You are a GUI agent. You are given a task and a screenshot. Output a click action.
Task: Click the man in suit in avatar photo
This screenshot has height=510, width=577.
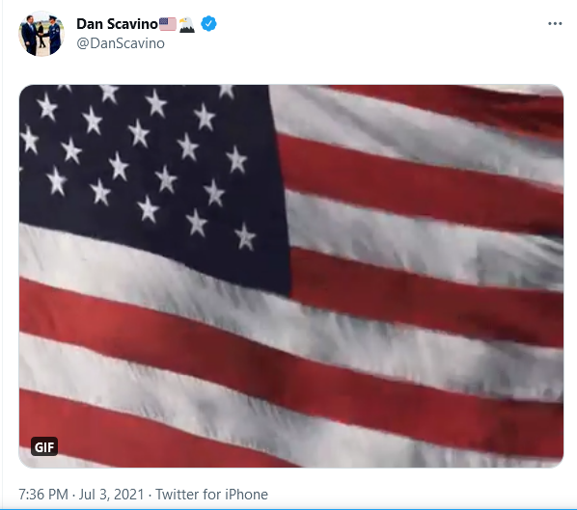(x=29, y=36)
